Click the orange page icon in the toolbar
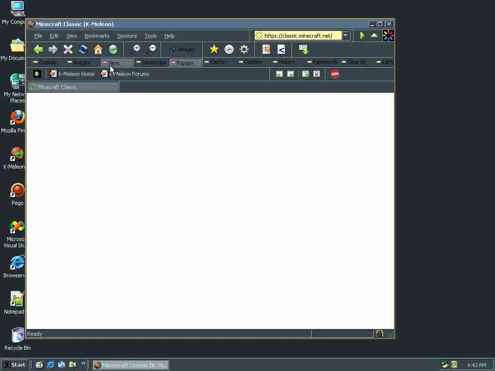This screenshot has width=495, height=371. pyautogui.click(x=266, y=49)
